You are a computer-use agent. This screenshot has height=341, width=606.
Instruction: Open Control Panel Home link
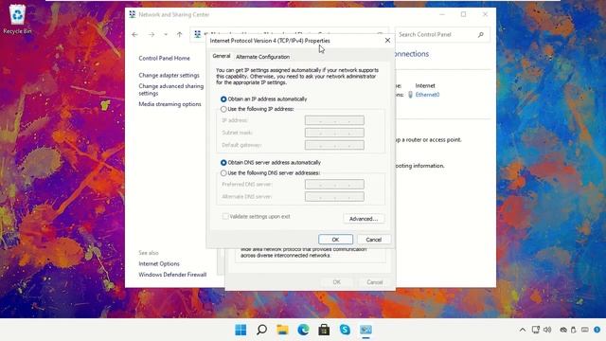164,58
